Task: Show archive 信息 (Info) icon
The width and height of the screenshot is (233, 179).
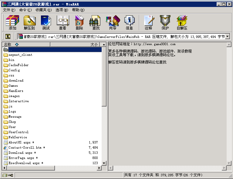Action: pyautogui.click(x=129, y=23)
